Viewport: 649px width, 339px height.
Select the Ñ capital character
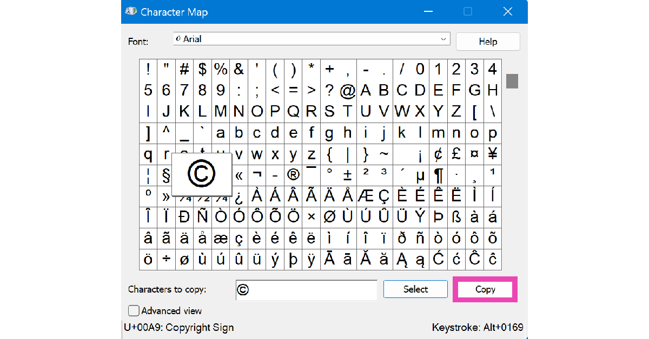click(x=202, y=217)
